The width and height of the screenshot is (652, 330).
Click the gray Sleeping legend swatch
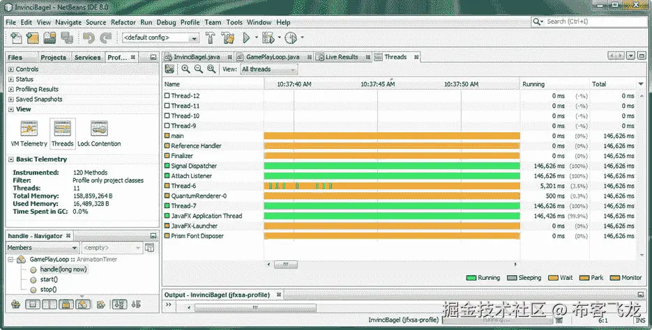tap(512, 278)
